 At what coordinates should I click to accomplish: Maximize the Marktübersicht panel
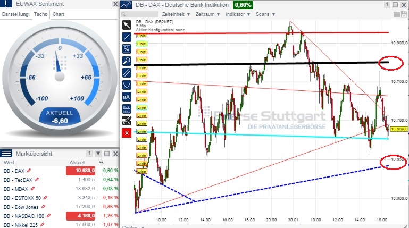107,154
